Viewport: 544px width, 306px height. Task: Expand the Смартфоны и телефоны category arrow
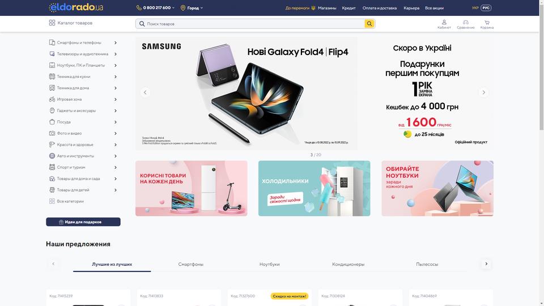pyautogui.click(x=116, y=42)
